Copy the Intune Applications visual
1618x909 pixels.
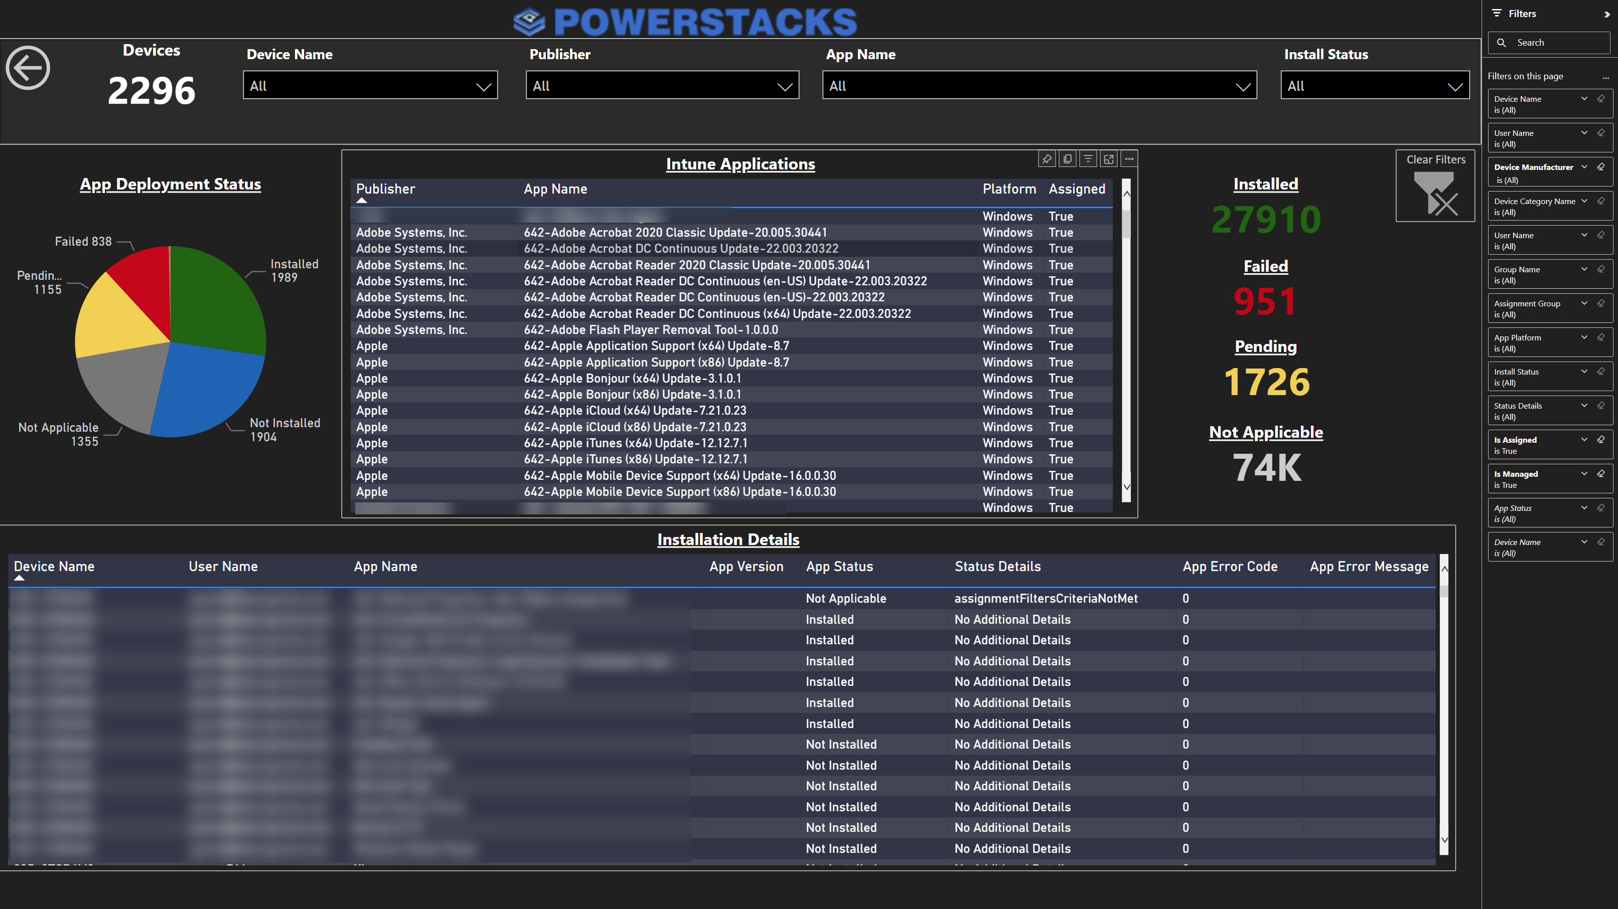tap(1067, 159)
